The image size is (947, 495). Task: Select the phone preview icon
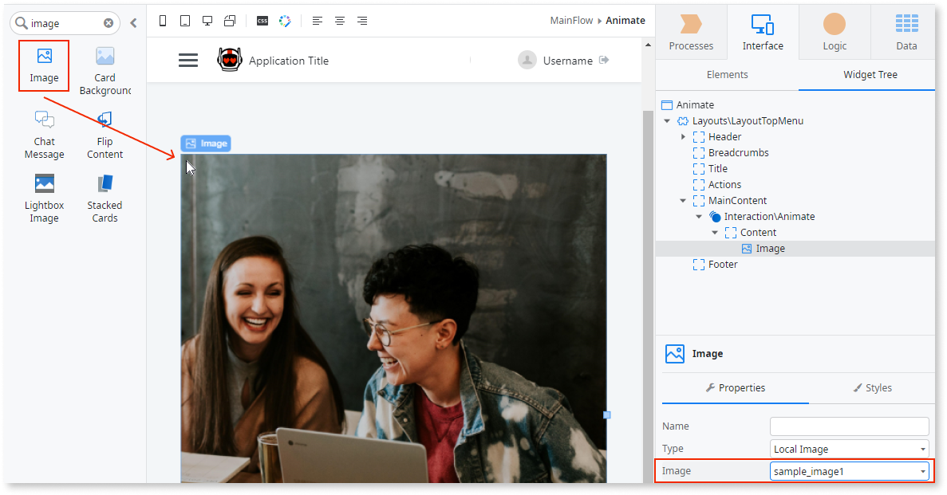click(163, 21)
